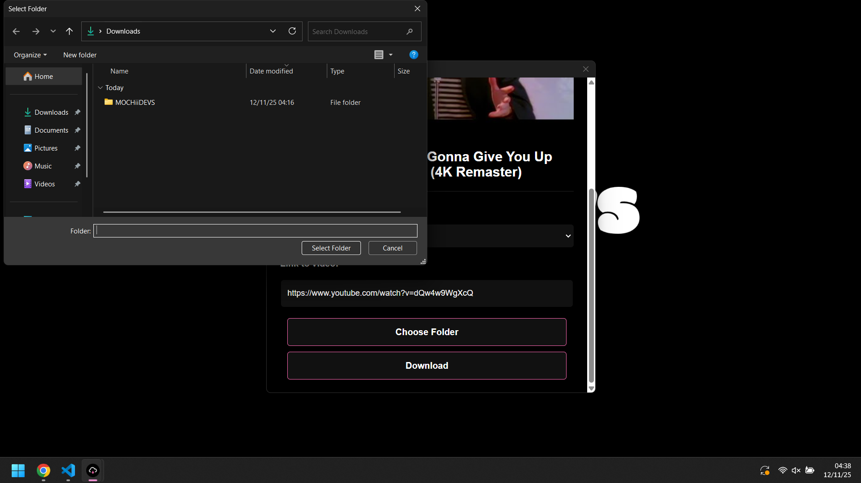
Task: Open Google Chrome from the taskbar
Action: tap(44, 470)
